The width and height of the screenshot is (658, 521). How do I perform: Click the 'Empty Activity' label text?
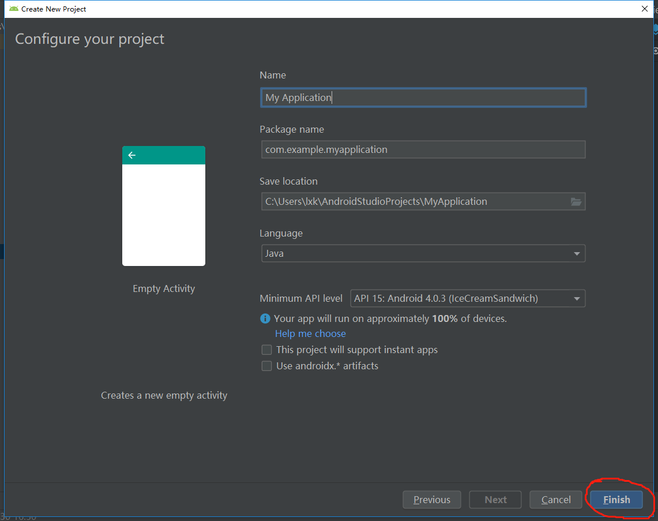pos(164,289)
